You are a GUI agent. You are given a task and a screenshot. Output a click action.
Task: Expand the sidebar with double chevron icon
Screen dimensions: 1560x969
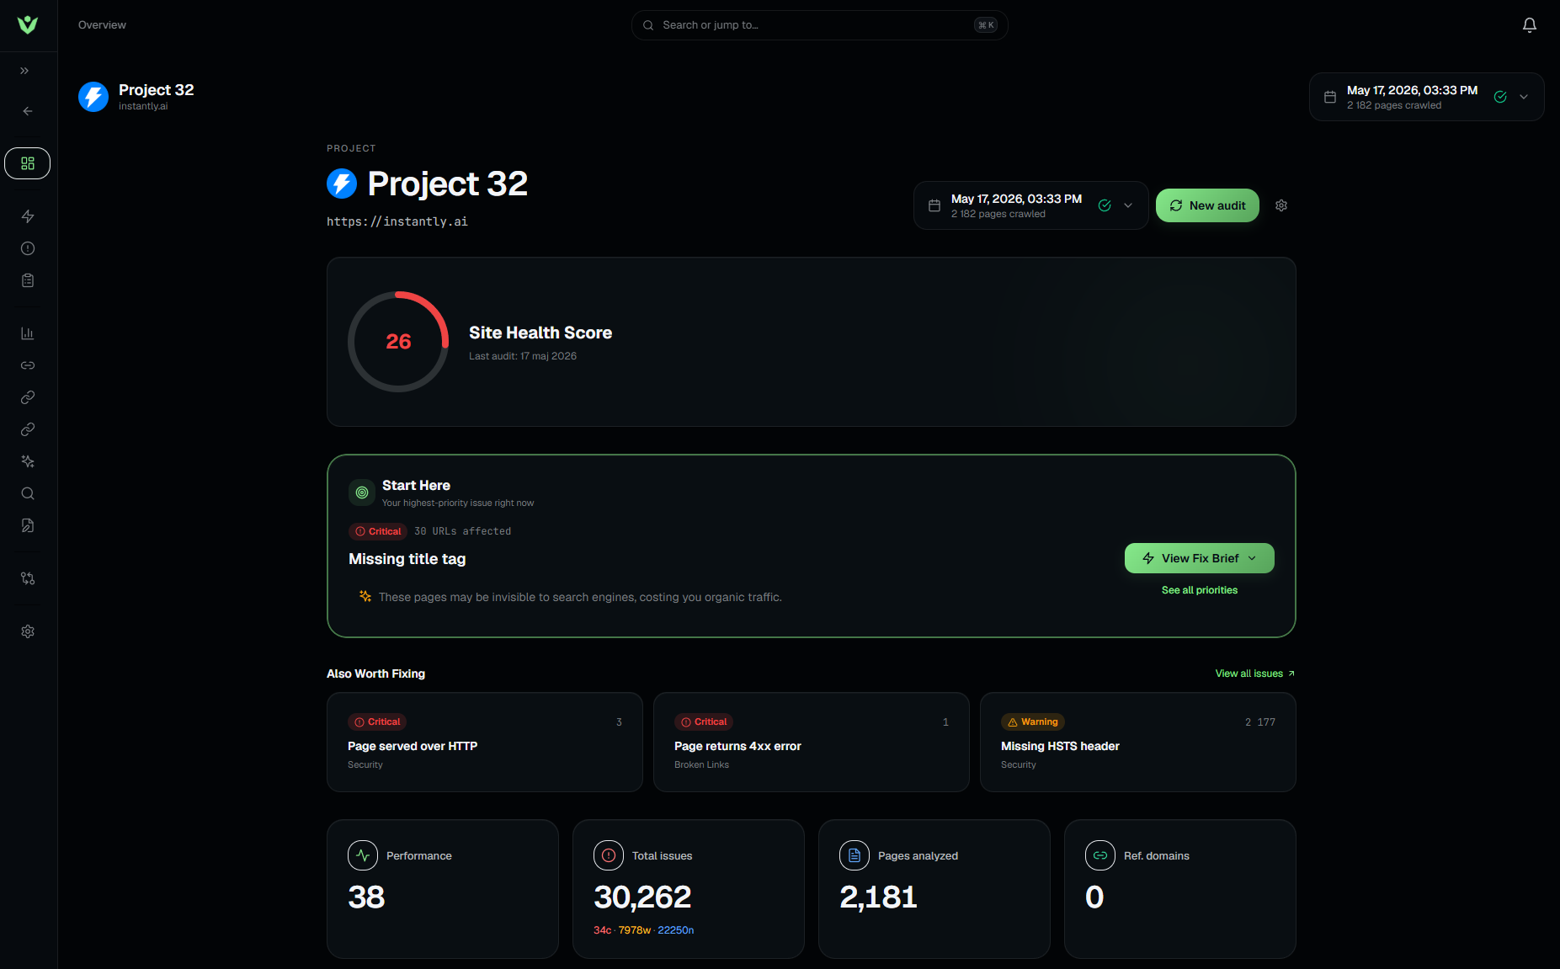click(24, 71)
